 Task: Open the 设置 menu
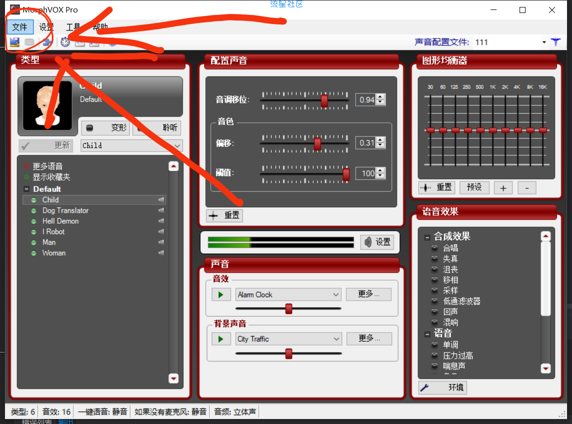point(46,27)
